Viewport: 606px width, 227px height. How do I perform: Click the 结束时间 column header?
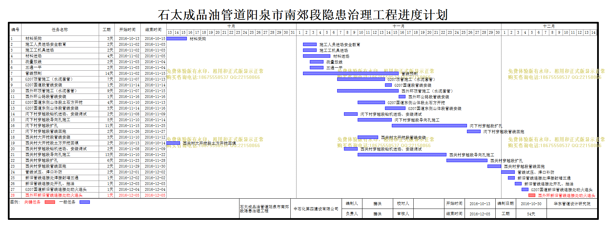153,30
